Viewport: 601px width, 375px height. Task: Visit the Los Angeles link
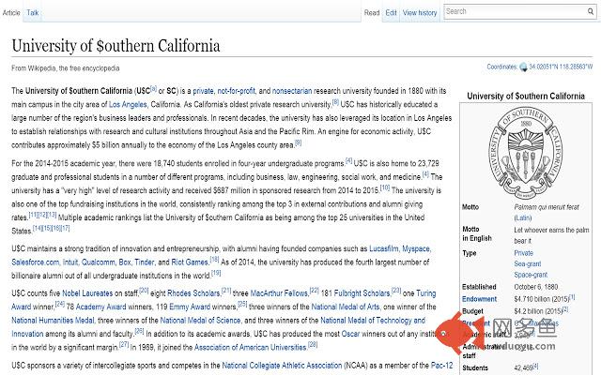coord(128,104)
